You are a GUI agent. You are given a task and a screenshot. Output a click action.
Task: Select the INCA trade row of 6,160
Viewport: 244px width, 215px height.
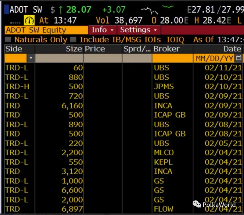(x=123, y=106)
